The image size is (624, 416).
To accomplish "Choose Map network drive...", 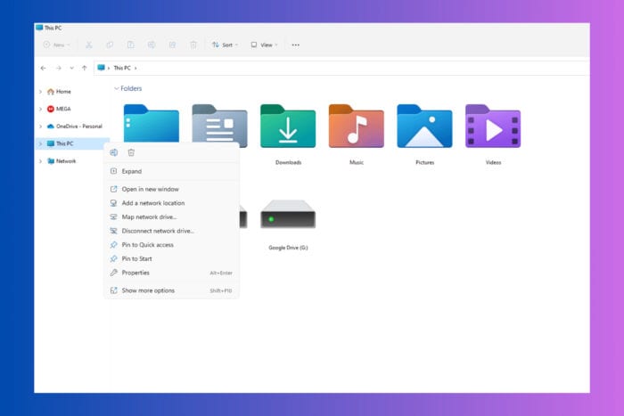I will pyautogui.click(x=171, y=217).
